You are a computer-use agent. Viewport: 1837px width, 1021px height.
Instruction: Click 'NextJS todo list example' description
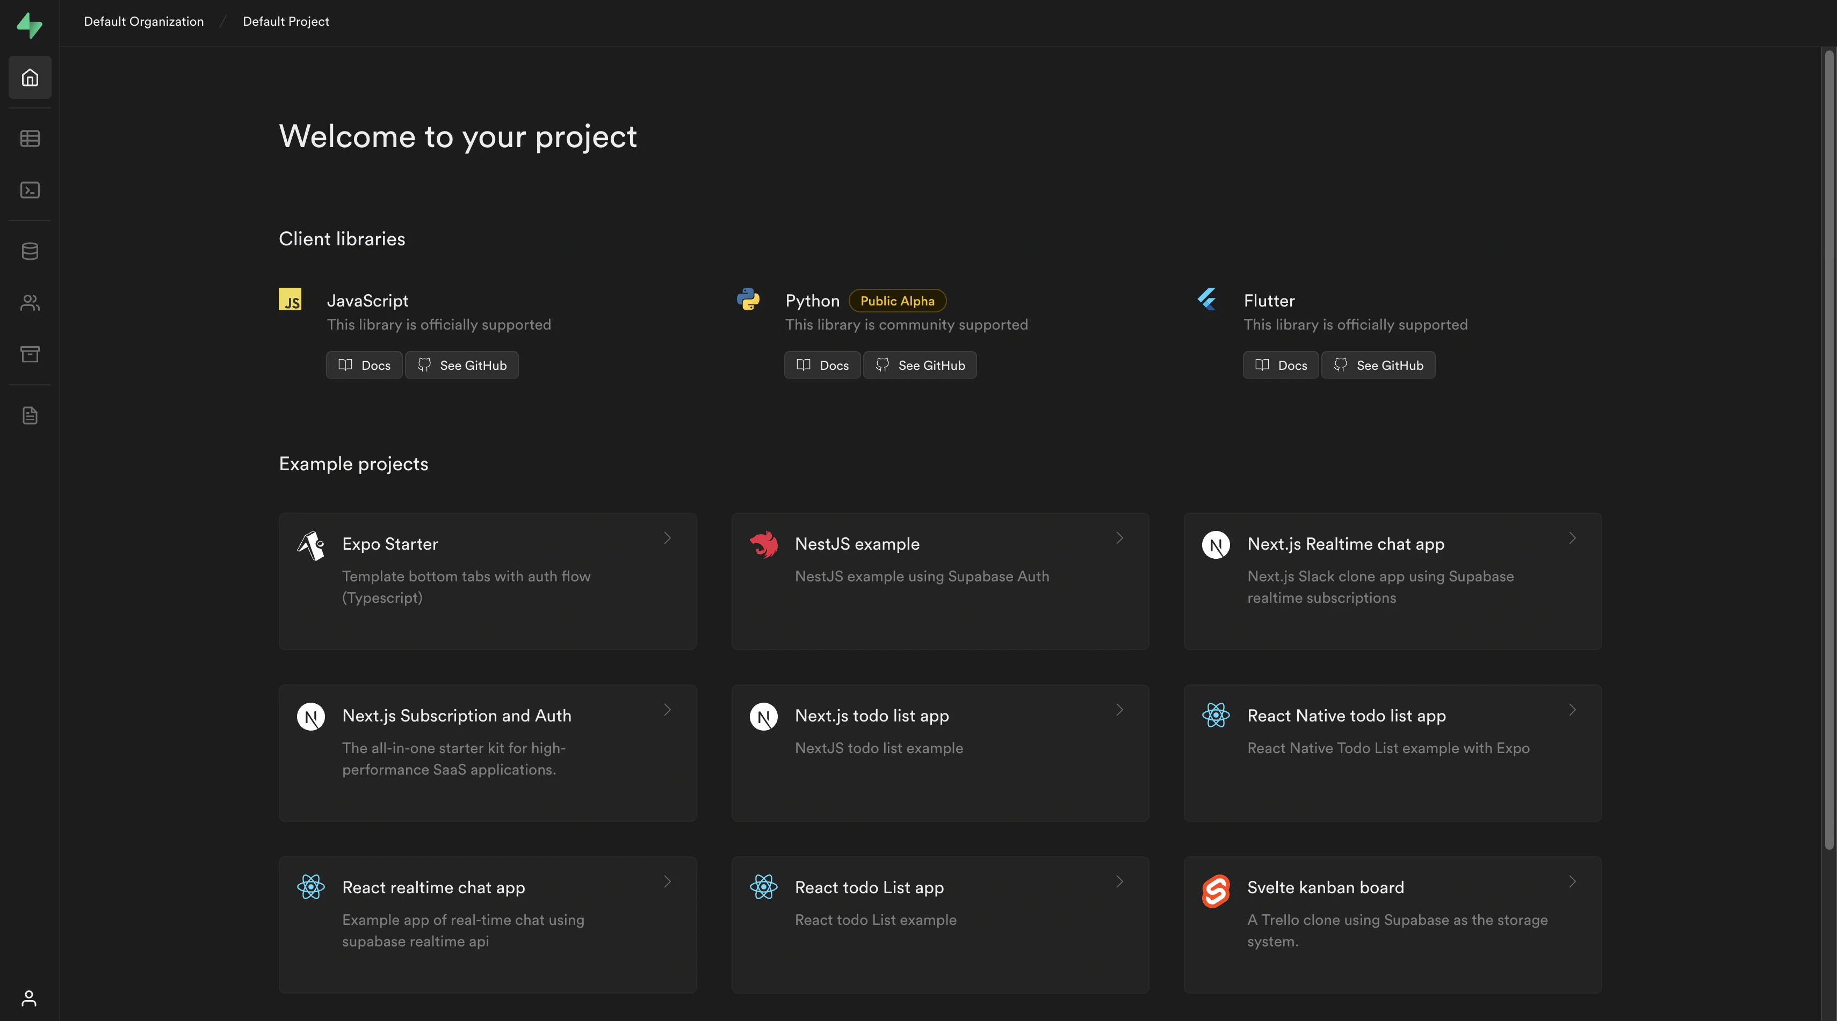click(x=879, y=747)
